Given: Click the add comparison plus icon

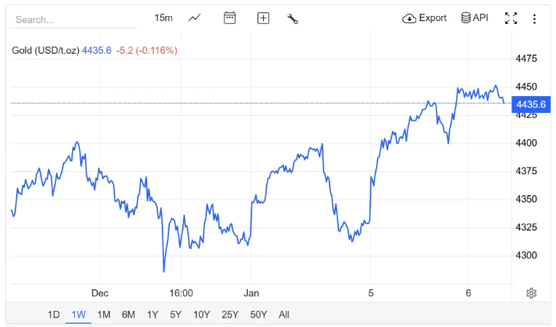Looking at the screenshot, I should 263,18.
